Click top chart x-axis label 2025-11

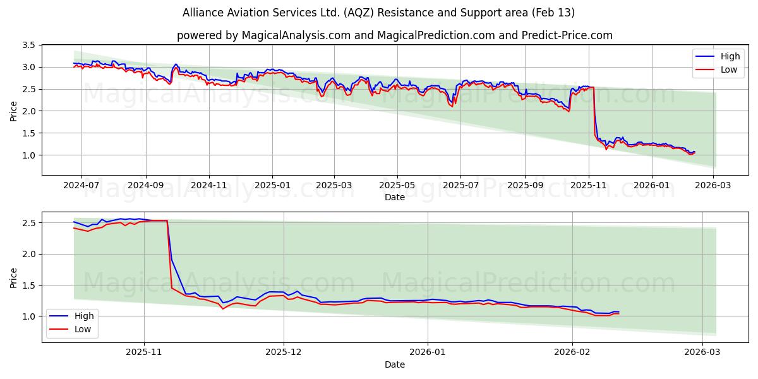click(x=588, y=186)
